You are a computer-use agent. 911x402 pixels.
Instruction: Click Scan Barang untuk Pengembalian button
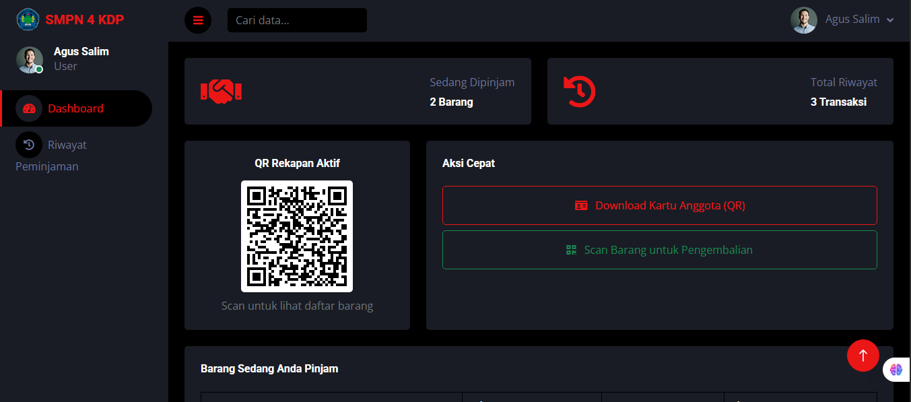(660, 250)
